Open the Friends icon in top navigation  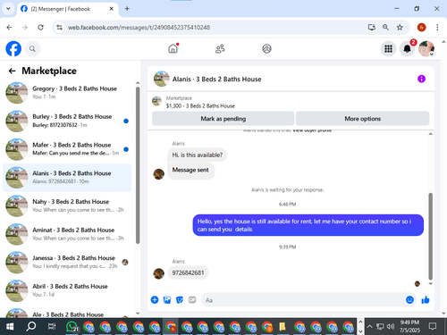point(220,48)
